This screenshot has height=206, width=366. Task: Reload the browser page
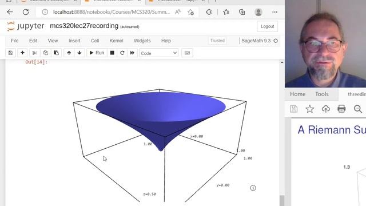point(26,12)
